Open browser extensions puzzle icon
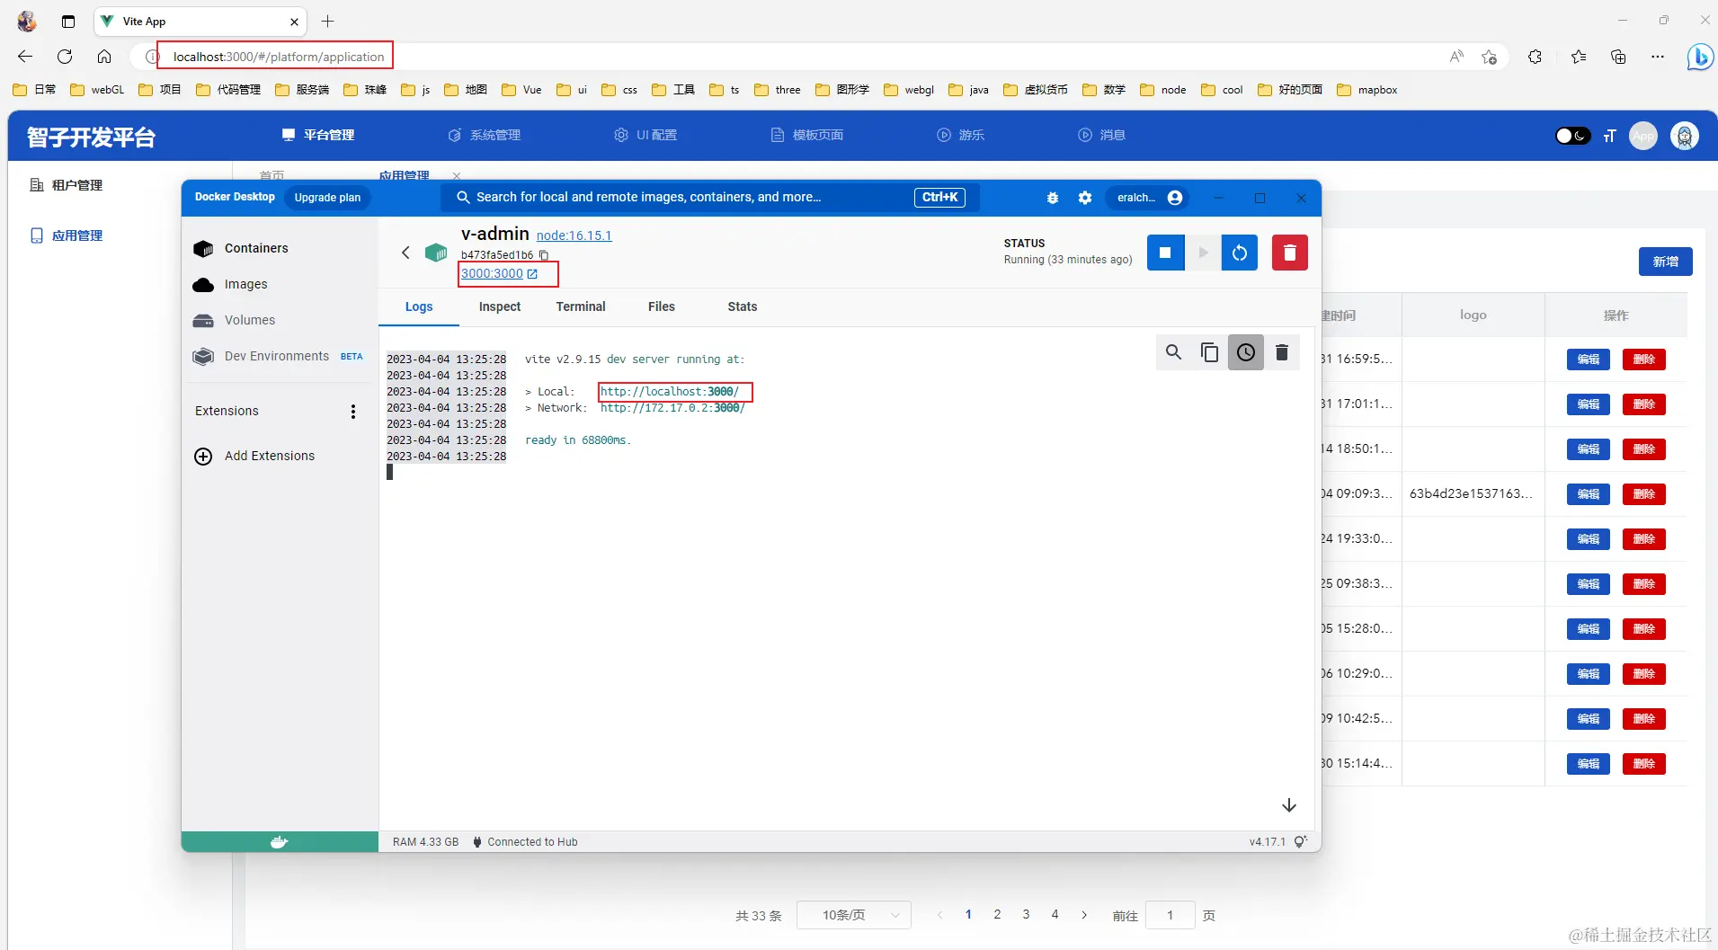This screenshot has height=950, width=1718. pos(1535,57)
